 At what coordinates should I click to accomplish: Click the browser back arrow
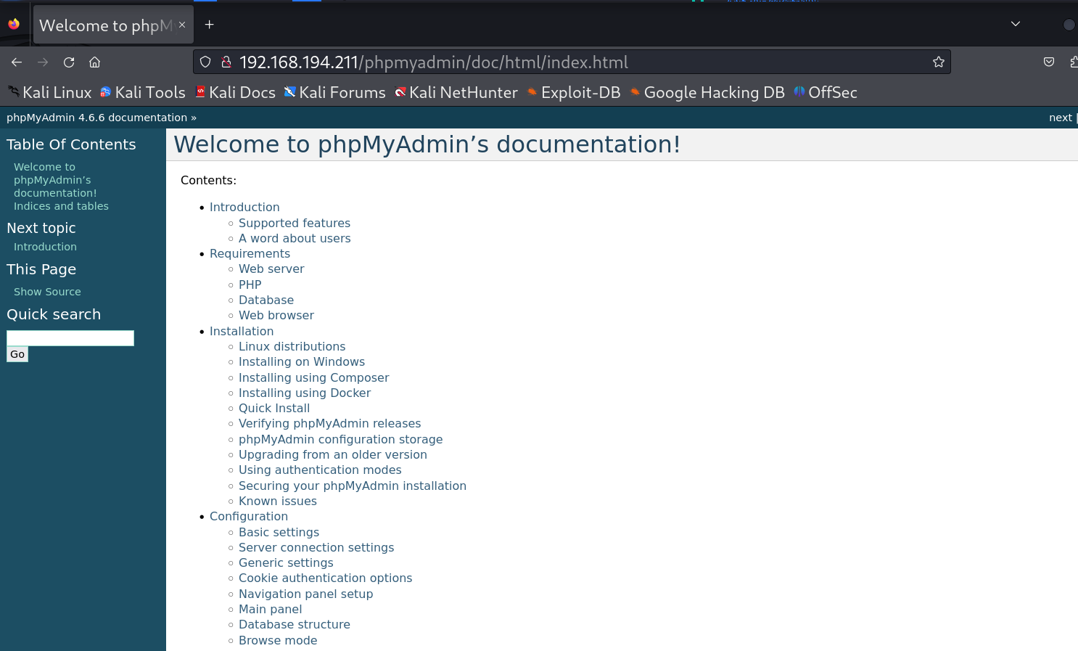pos(17,62)
